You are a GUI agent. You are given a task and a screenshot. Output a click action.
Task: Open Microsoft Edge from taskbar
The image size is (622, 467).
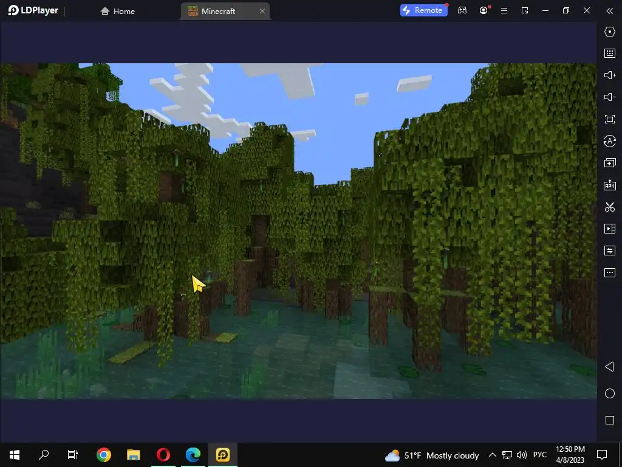[x=193, y=455]
